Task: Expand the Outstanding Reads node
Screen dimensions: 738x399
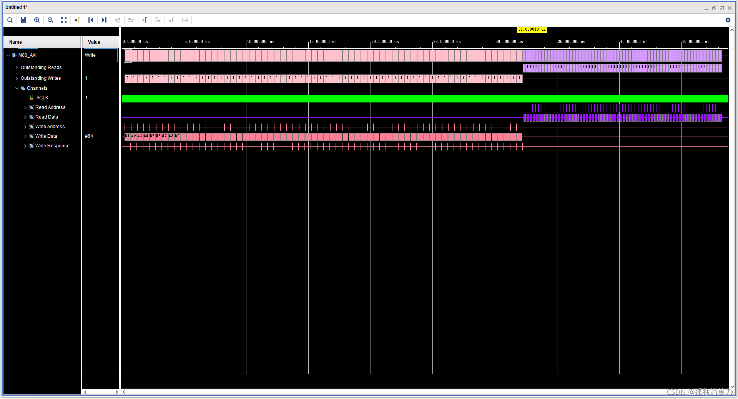Action: point(17,67)
